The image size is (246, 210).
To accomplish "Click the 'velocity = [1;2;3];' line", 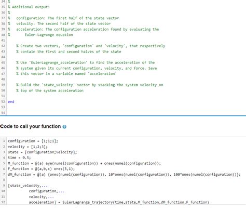I will [28, 147].
